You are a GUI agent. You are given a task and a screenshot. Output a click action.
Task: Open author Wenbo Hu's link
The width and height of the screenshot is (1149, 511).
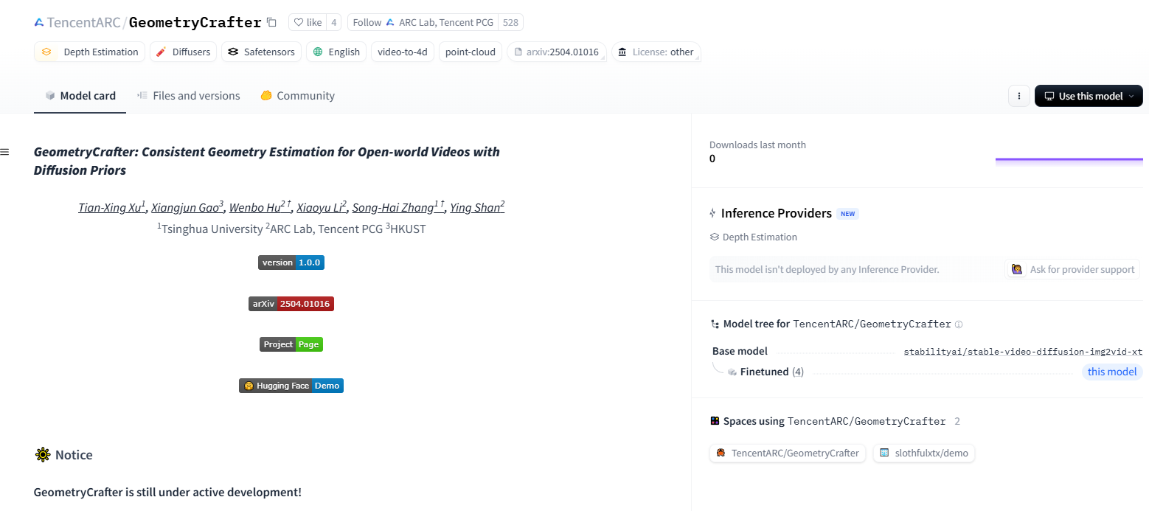coord(260,207)
